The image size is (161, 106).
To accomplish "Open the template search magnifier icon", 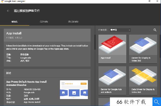I will pyautogui.click(x=155, y=30).
